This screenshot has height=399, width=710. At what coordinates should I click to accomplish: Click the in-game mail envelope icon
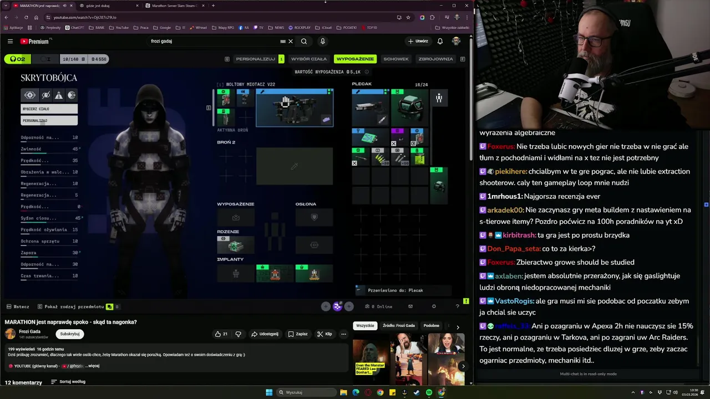pos(410,306)
